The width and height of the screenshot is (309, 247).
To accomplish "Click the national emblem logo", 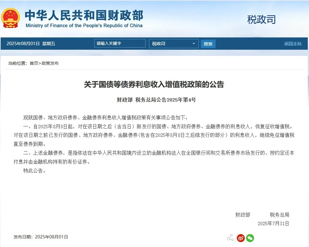I will pos(11,18).
